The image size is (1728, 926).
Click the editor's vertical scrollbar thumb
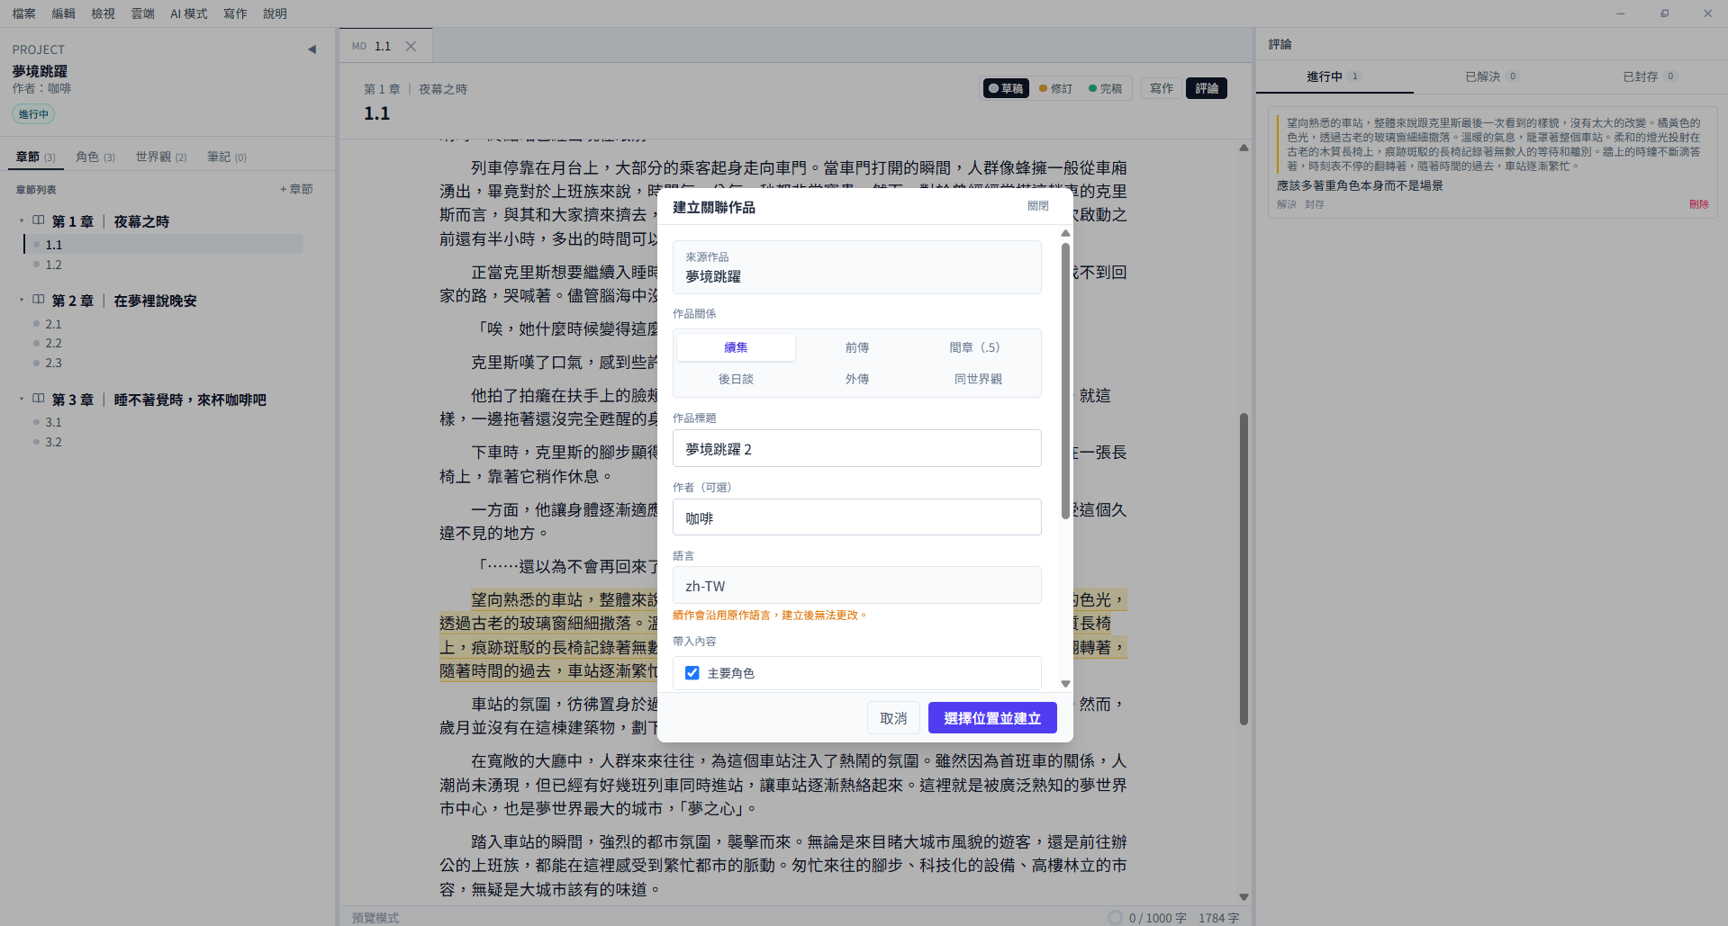[1244, 569]
